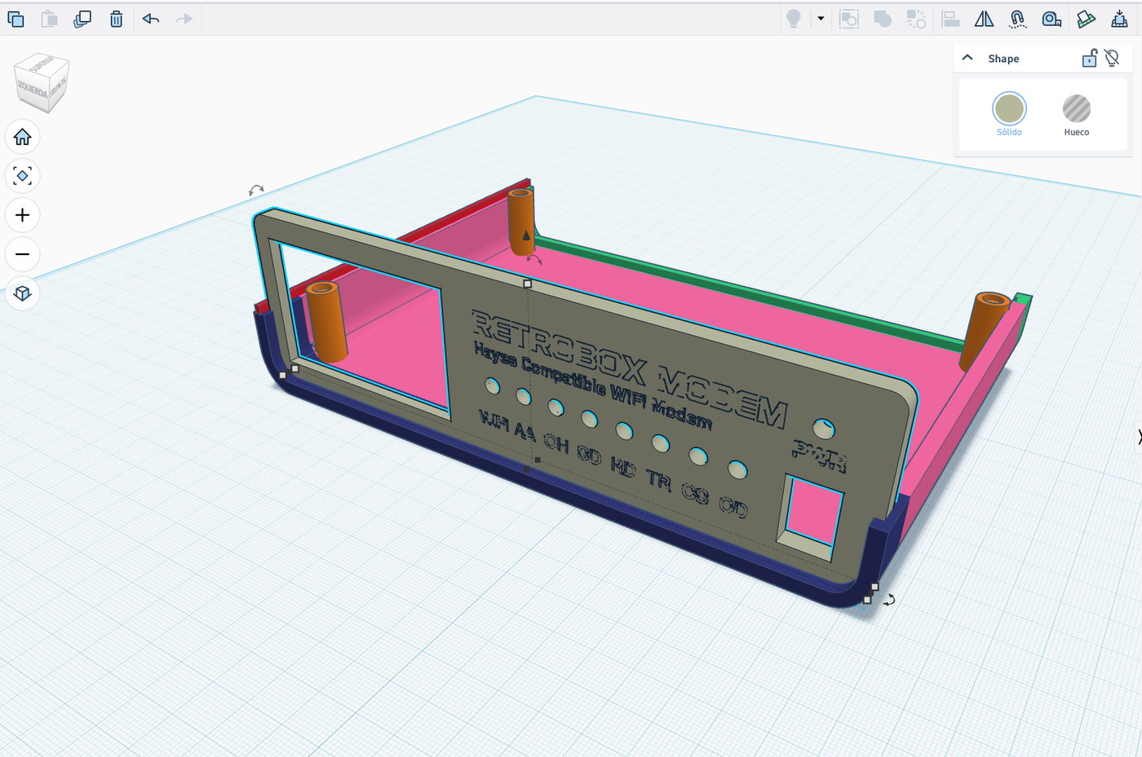
Task: Hide the selected shape via lightbulb icon
Action: coord(1112,58)
